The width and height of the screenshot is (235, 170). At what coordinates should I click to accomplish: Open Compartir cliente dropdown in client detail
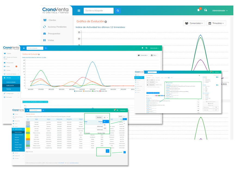208,110
